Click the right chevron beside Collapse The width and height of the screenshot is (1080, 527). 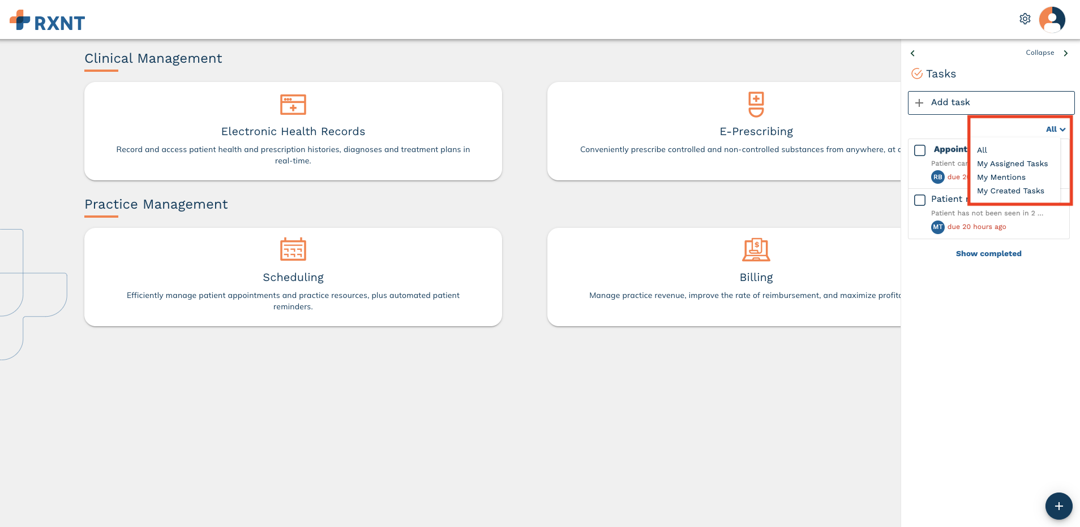tap(1066, 53)
